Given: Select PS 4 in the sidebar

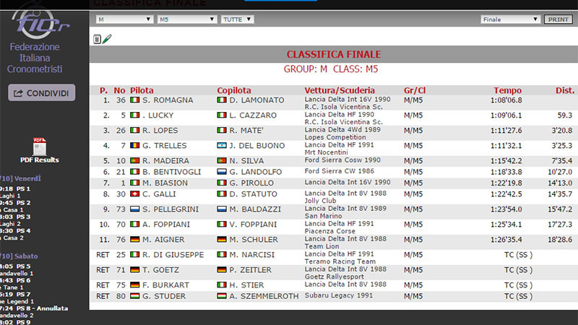Looking at the screenshot, I should (23, 230).
